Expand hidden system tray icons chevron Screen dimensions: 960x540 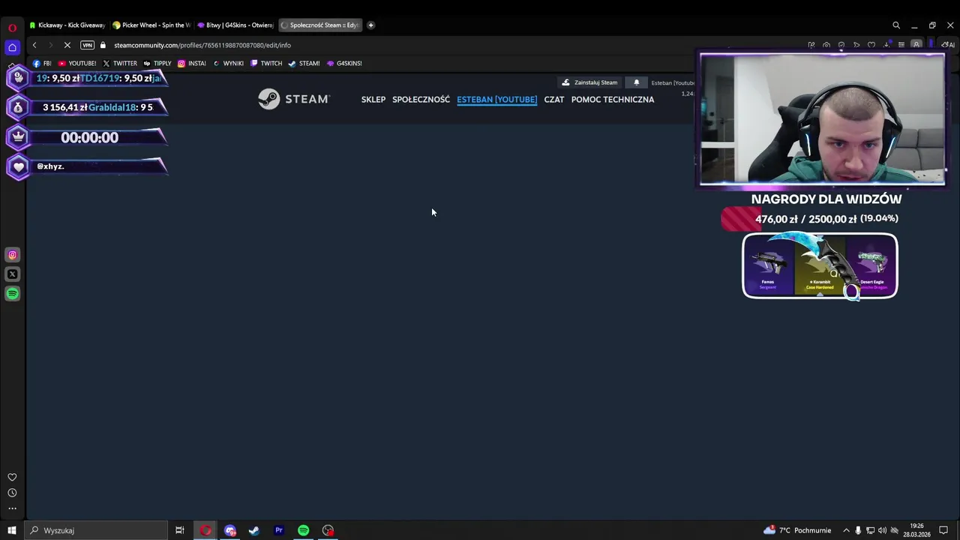point(847,530)
